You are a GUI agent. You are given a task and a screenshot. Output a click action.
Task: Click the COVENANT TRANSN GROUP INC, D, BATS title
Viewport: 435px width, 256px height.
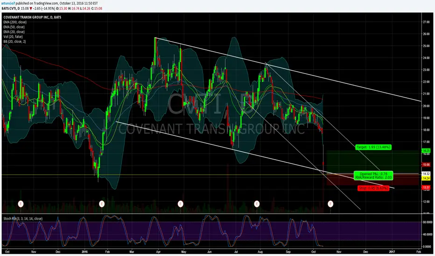point(32,17)
